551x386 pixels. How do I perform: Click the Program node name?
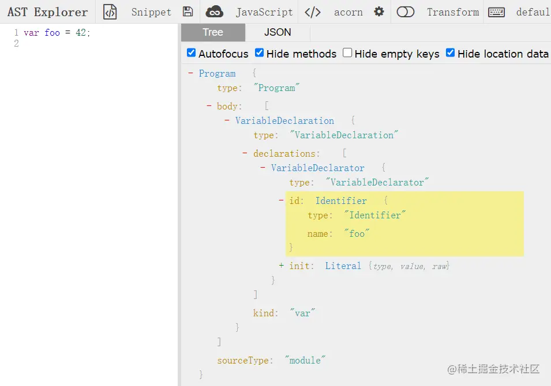pyautogui.click(x=217, y=74)
